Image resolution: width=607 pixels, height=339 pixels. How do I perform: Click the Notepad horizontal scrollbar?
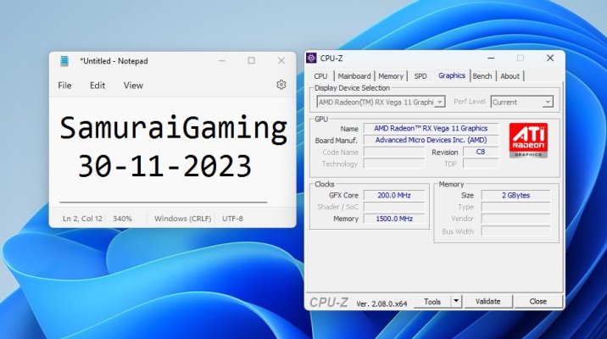pos(164,202)
